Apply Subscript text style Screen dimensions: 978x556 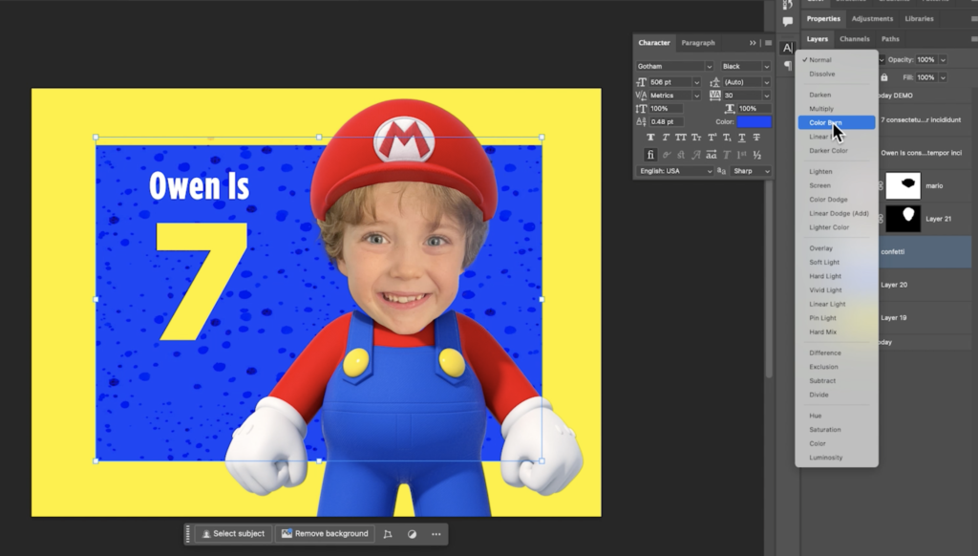click(x=727, y=138)
